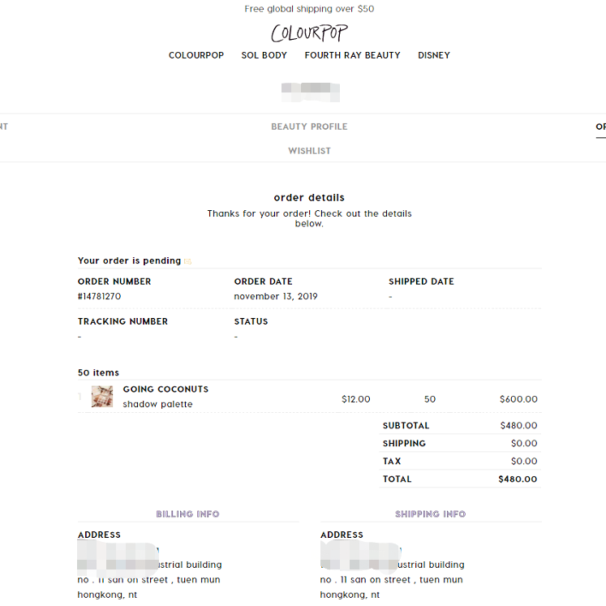Select the partially visible Orders tab
This screenshot has height=606, width=606.
click(x=600, y=127)
